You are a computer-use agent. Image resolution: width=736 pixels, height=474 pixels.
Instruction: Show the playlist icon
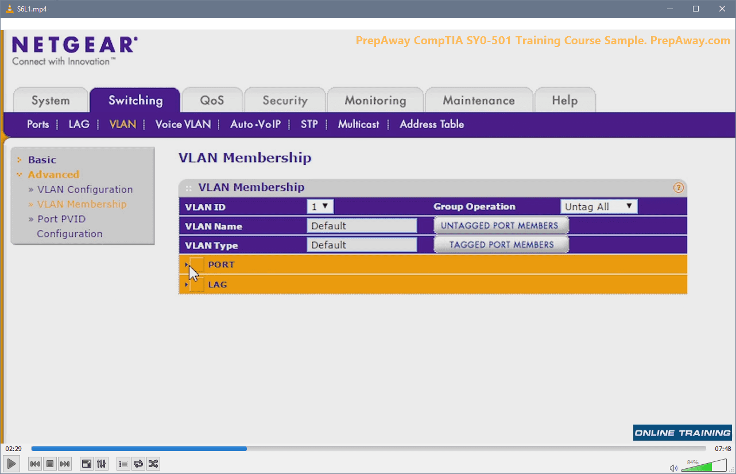(x=123, y=464)
